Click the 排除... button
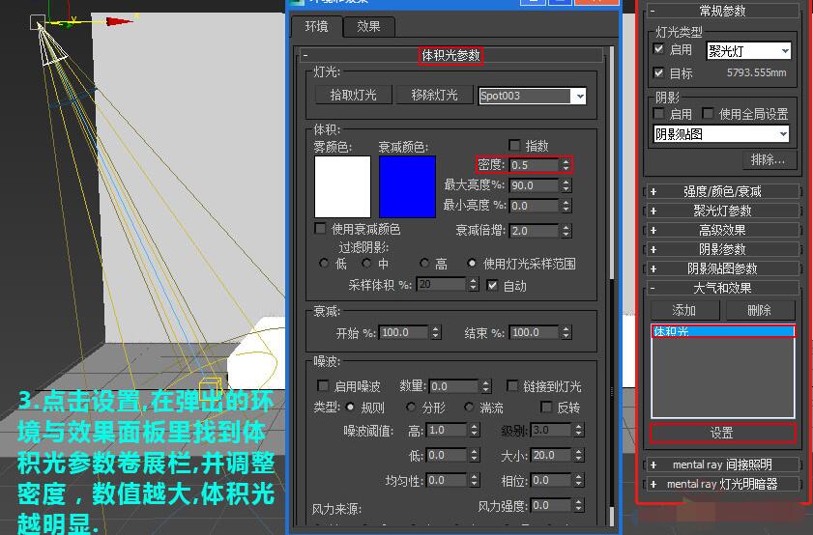 tap(768, 160)
